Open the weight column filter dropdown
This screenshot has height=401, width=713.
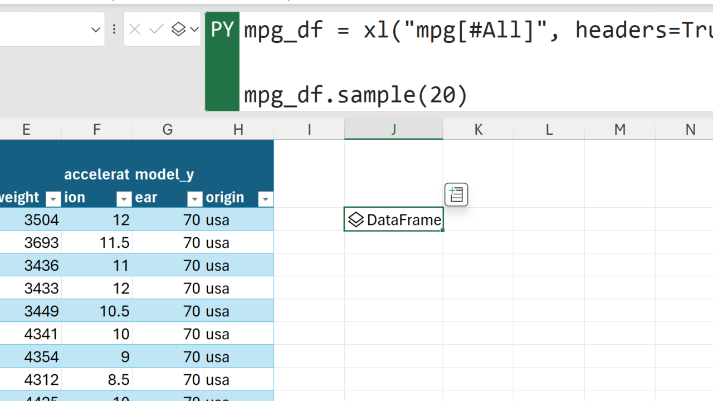(x=53, y=198)
